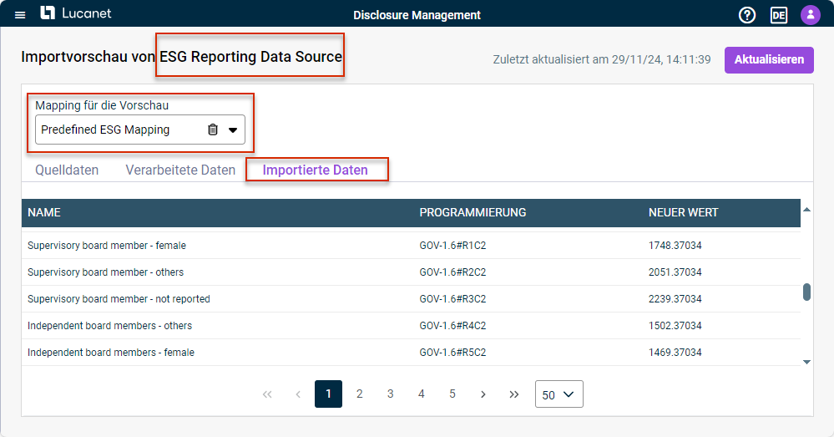Go to previous page arrow
The image size is (834, 437).
tap(298, 394)
